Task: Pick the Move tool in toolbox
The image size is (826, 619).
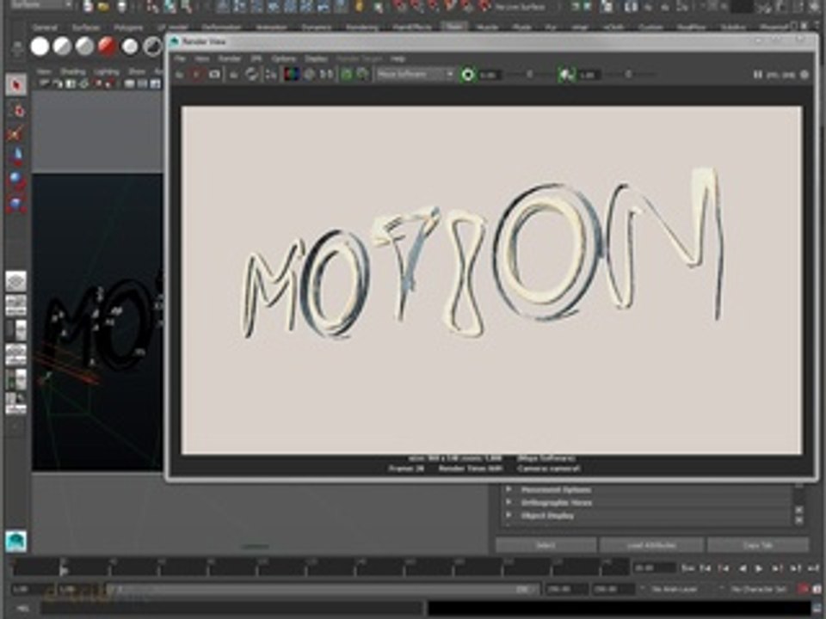Action: (16, 156)
